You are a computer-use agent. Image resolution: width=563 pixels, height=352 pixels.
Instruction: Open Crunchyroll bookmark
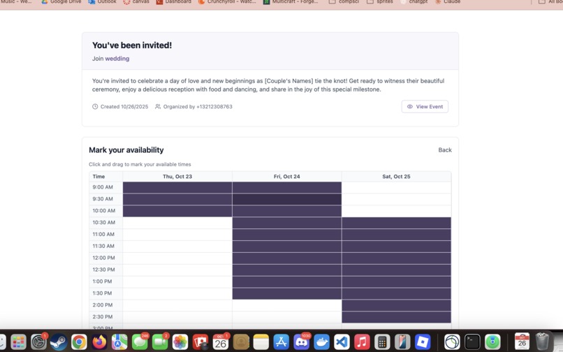(227, 2)
